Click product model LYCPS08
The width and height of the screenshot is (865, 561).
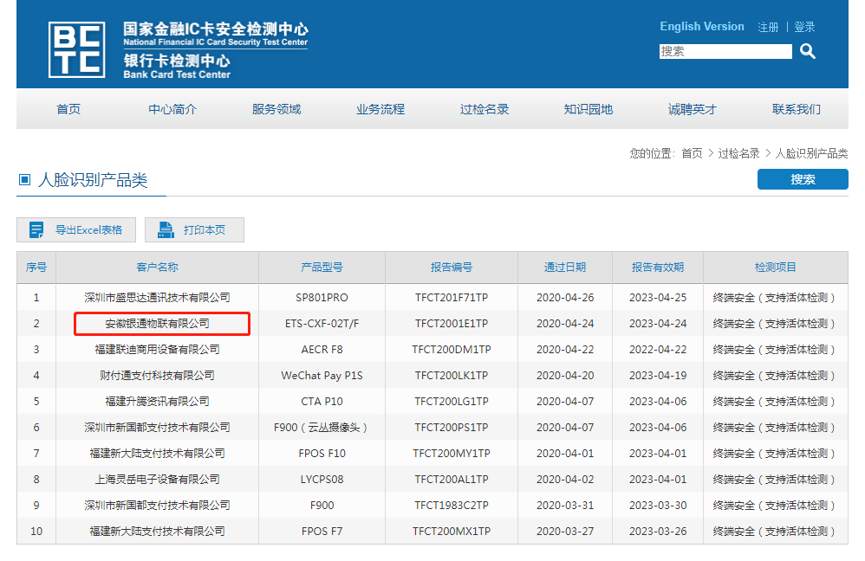pyautogui.click(x=322, y=480)
